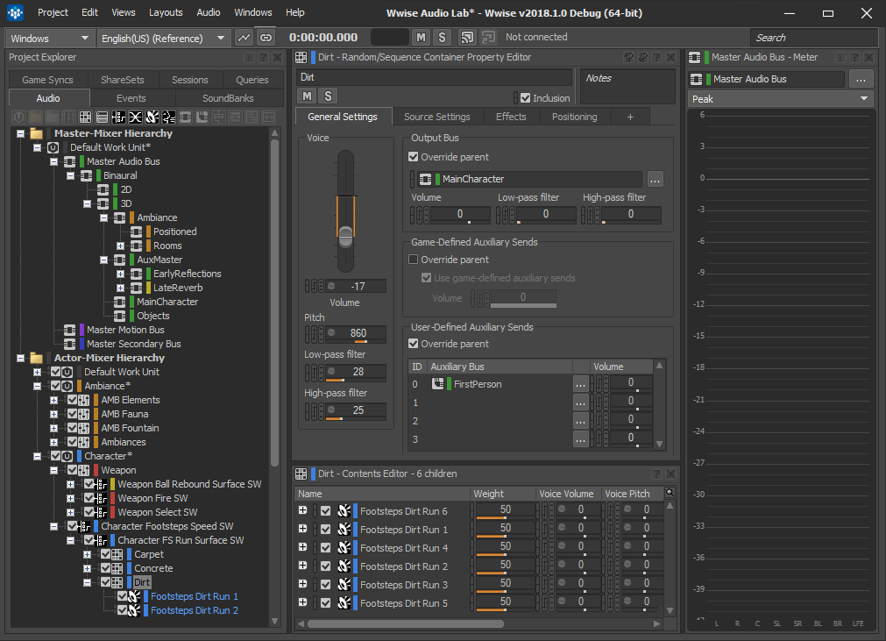Create a new Random Container from the Explorer toolbar
Viewport: 886px width, 641px height.
[85, 117]
